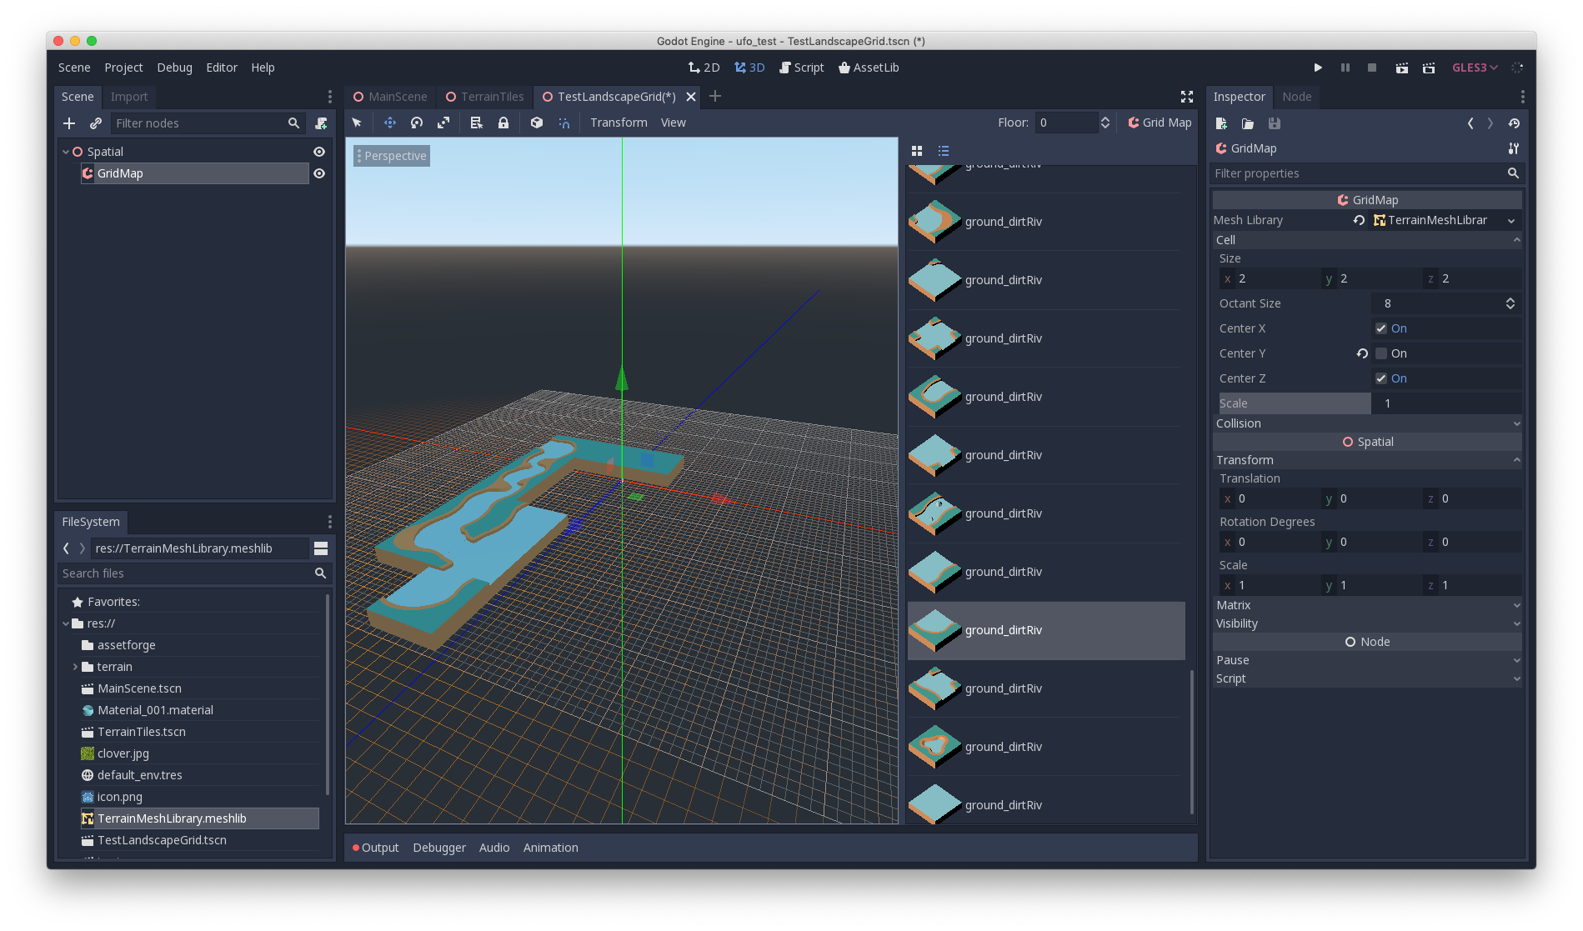
Task: Attach script icon in Scene dock
Action: click(321, 123)
